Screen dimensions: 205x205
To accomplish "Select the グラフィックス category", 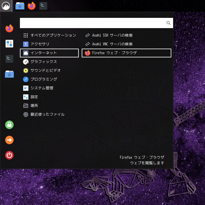I will point(49,62).
